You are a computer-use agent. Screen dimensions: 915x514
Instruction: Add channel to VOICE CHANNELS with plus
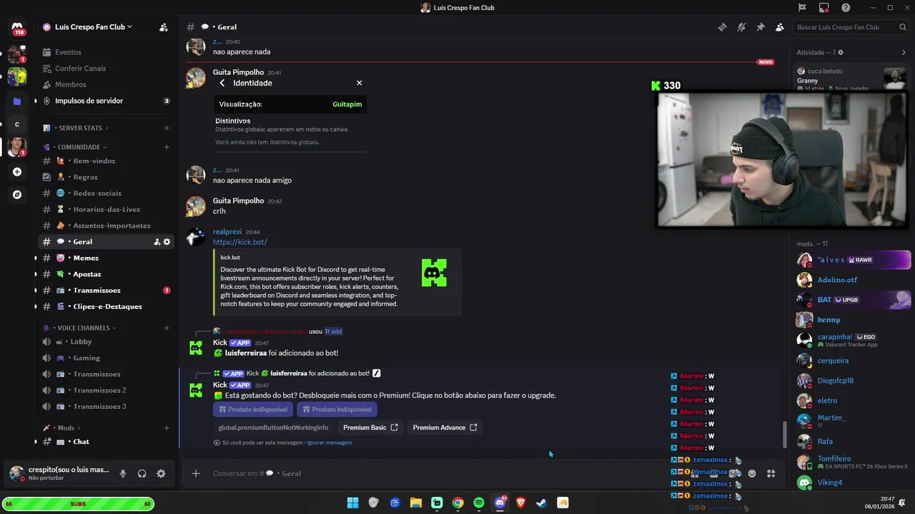point(167,328)
